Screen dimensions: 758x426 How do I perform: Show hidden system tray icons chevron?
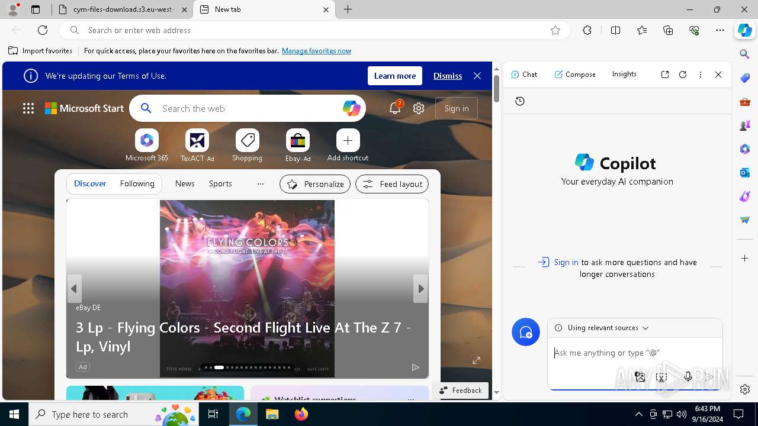(638, 414)
